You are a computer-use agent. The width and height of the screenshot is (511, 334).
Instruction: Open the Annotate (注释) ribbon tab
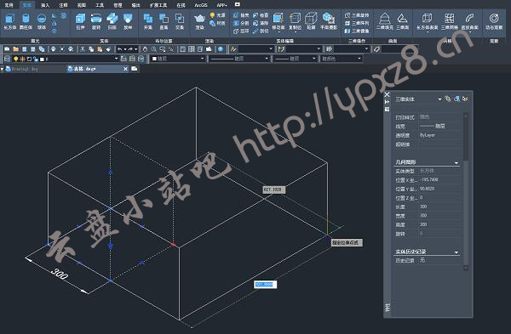click(x=63, y=5)
